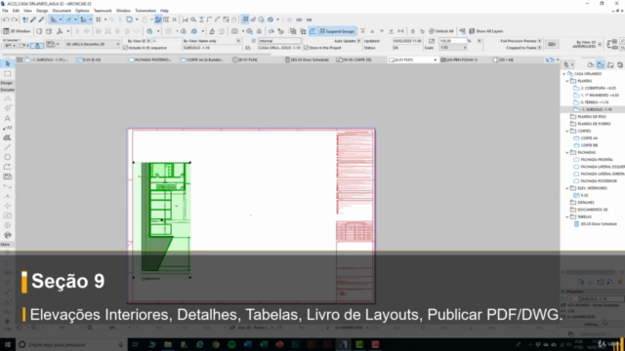Close the A.01 layout tab
625x351 pixels.
(435, 59)
